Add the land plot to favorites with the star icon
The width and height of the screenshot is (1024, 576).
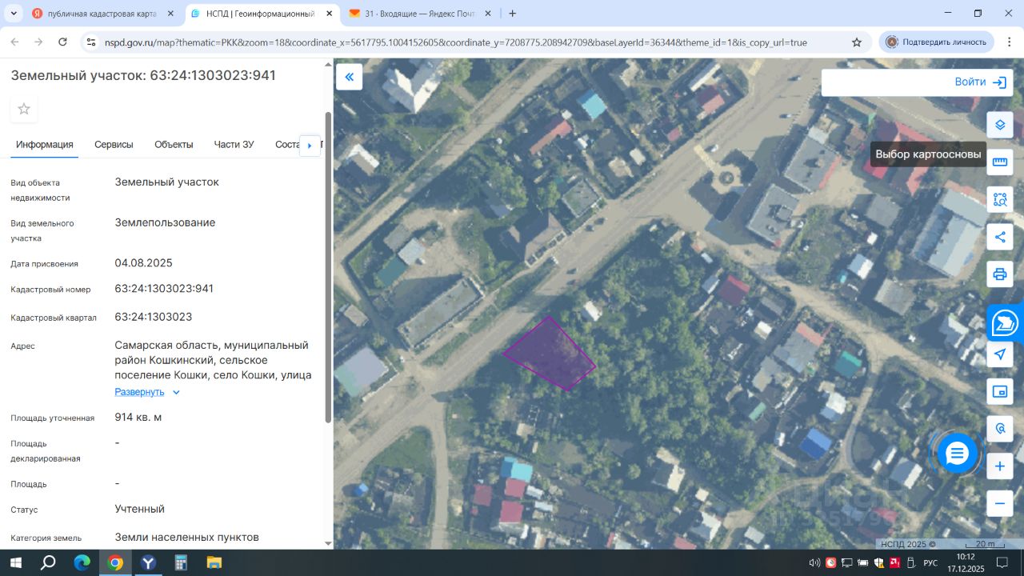24,109
